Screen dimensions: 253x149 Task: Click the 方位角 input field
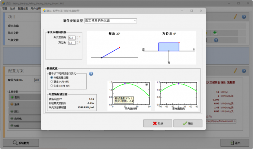click(x=72, y=43)
